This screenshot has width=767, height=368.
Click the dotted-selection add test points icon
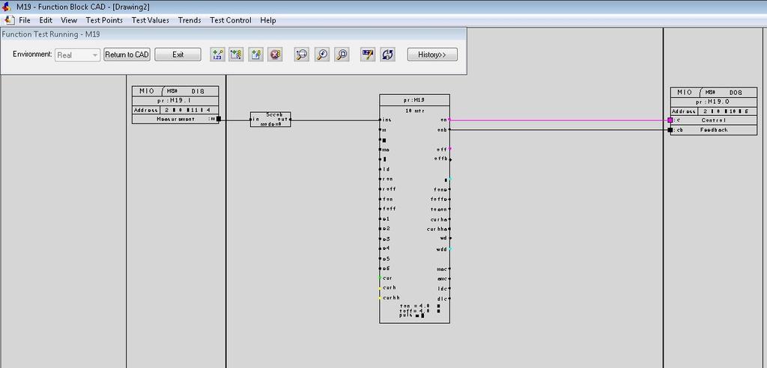(x=237, y=55)
